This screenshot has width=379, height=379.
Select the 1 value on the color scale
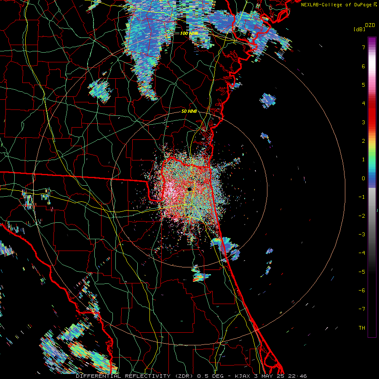click(x=363, y=160)
